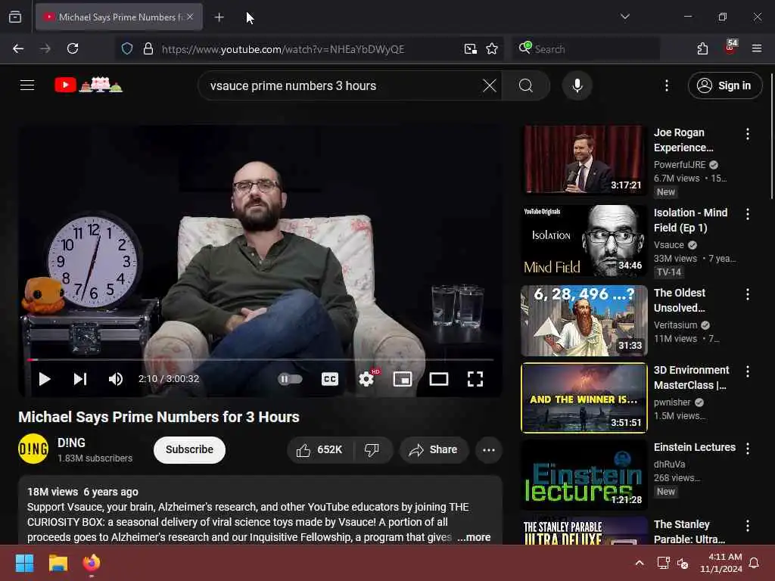Open the D!NG channel name link
The width and height of the screenshot is (775, 581).
click(71, 443)
